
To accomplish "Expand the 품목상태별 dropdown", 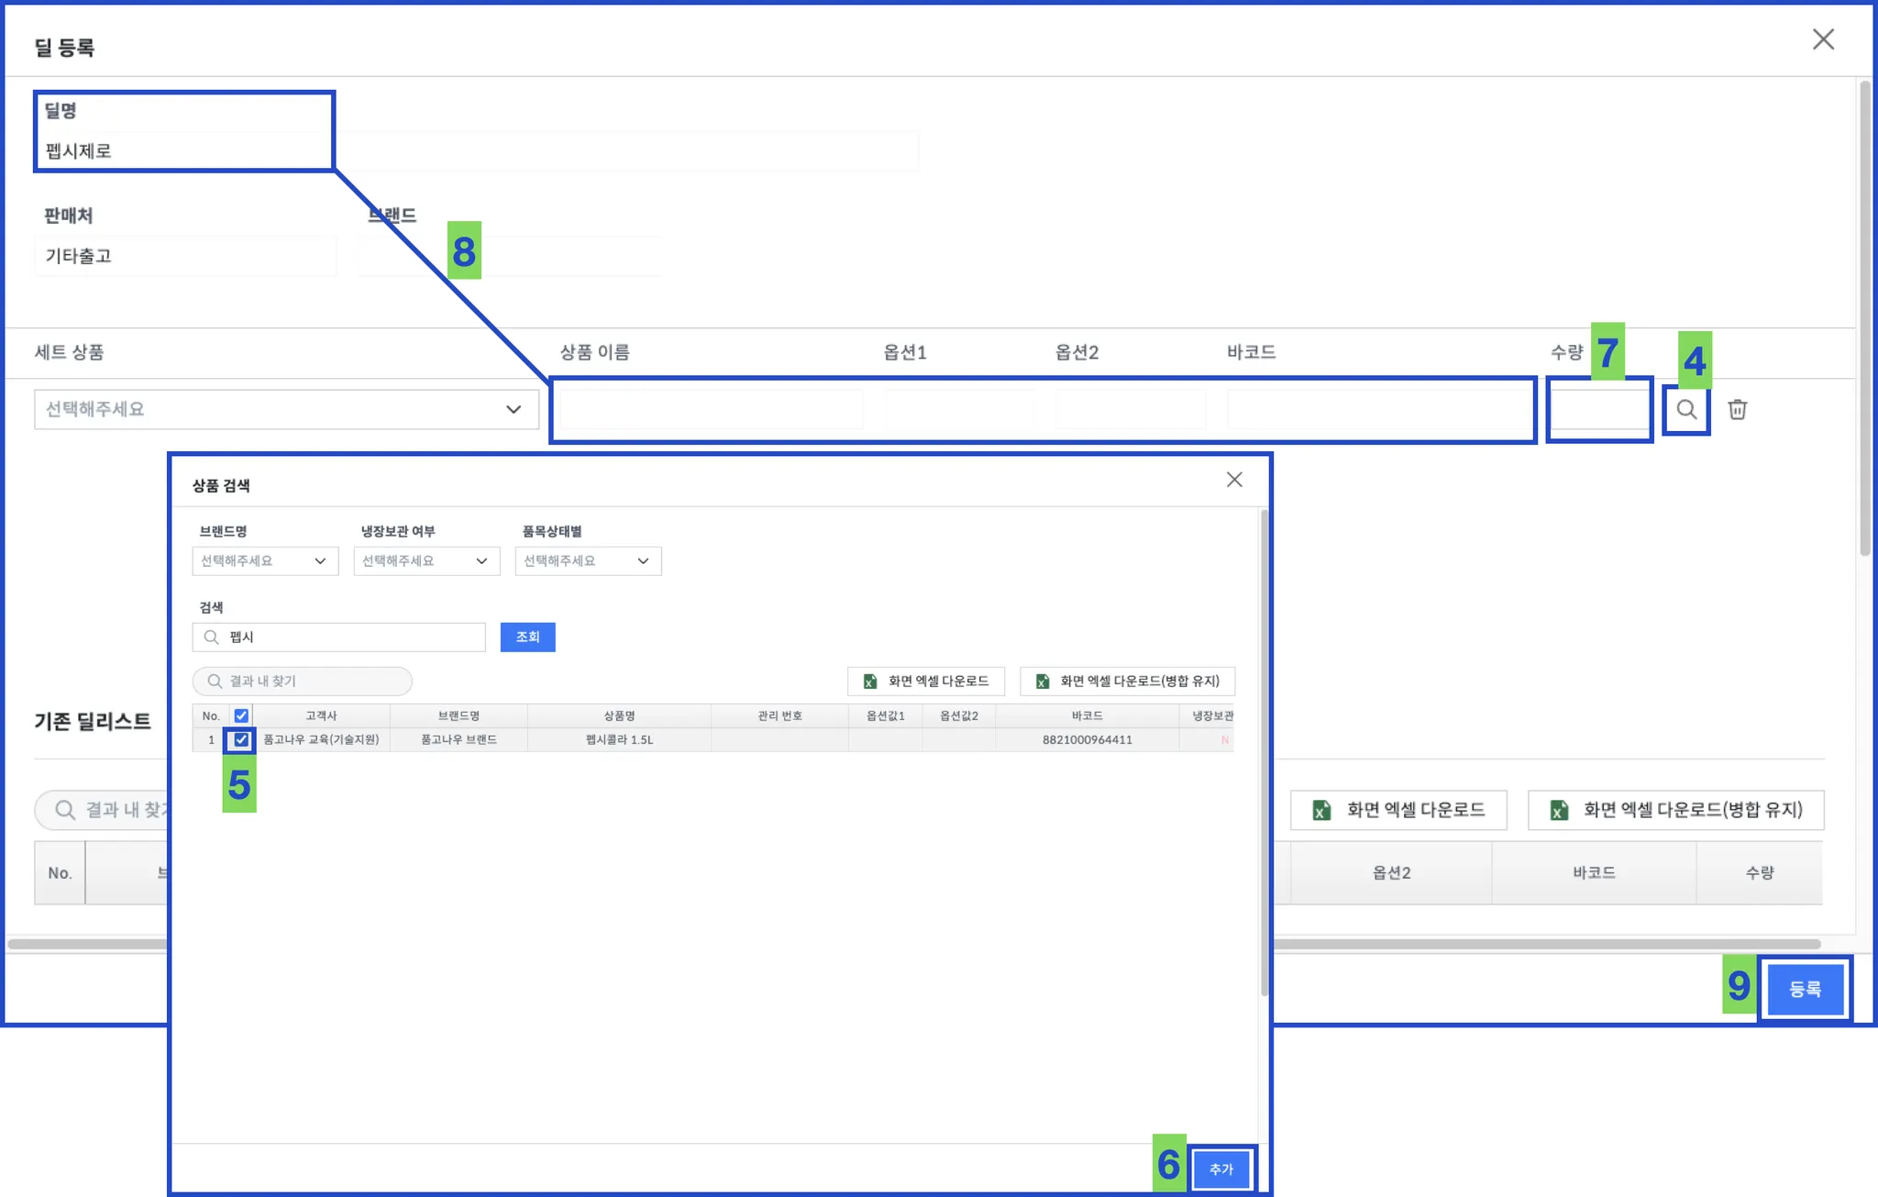I will pos(587,560).
